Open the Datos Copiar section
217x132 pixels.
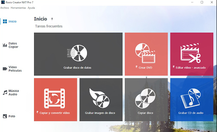click(13, 45)
